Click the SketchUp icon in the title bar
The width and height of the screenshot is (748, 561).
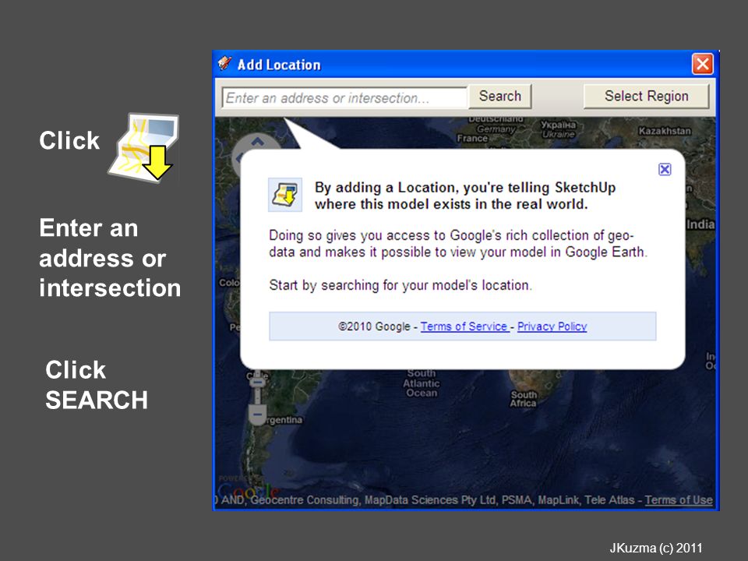tap(224, 63)
